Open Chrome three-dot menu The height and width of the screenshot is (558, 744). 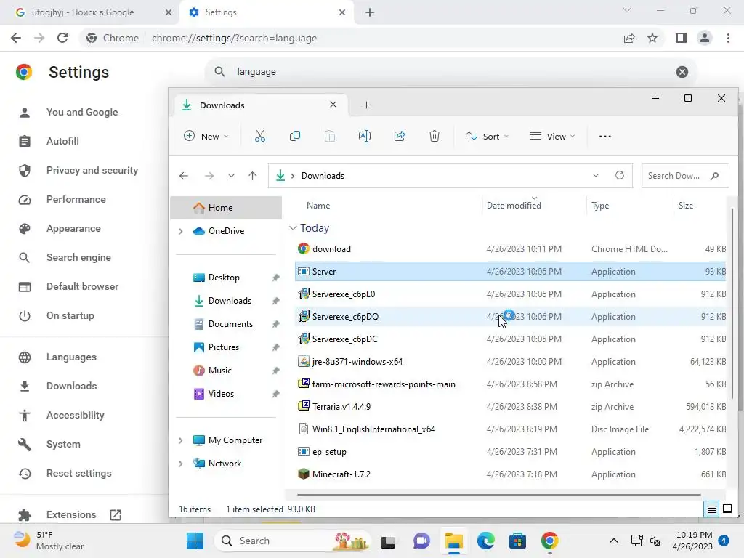point(728,38)
